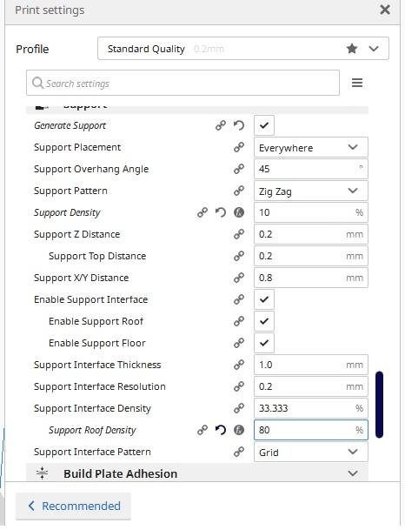Viewport: 405px width, 530px height.
Task: Click the Search settings field
Action: coord(183,83)
